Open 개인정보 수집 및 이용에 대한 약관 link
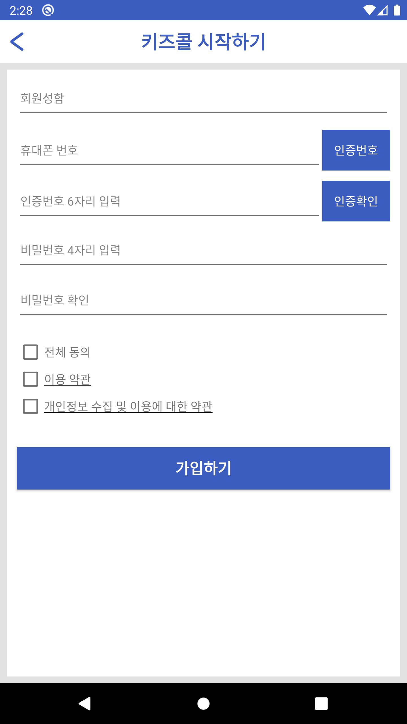Viewport: 407px width, 724px height. click(128, 406)
